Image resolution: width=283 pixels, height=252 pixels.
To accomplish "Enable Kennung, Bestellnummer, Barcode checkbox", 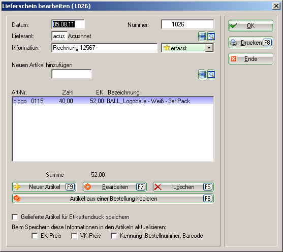I will [x=114, y=236].
